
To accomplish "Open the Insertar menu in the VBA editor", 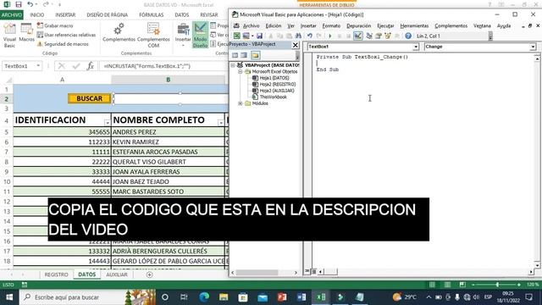I will (x=308, y=25).
